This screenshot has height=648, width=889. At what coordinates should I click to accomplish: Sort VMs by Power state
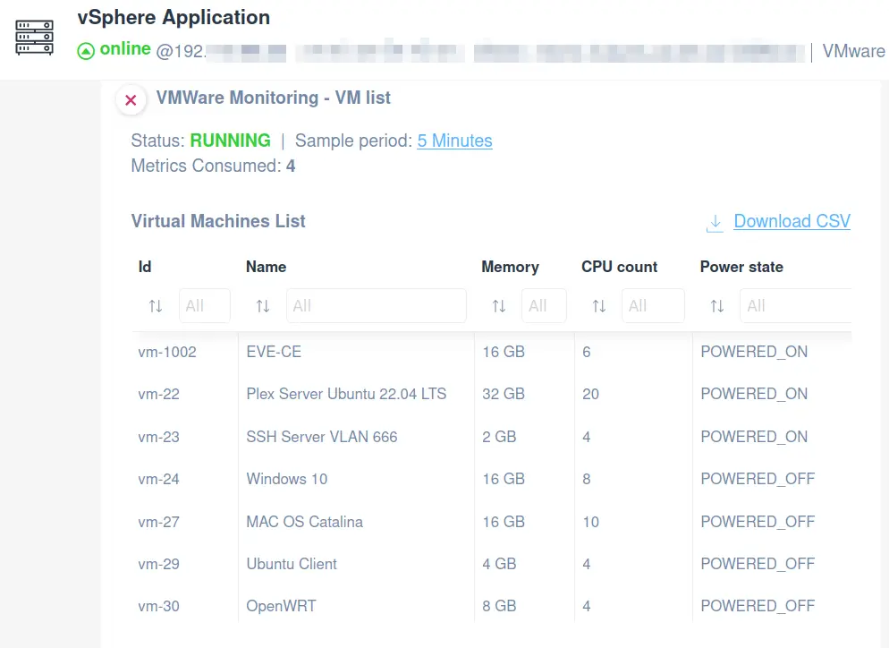point(716,305)
